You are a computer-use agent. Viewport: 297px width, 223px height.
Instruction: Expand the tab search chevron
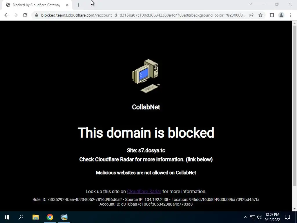(x=250, y=4)
